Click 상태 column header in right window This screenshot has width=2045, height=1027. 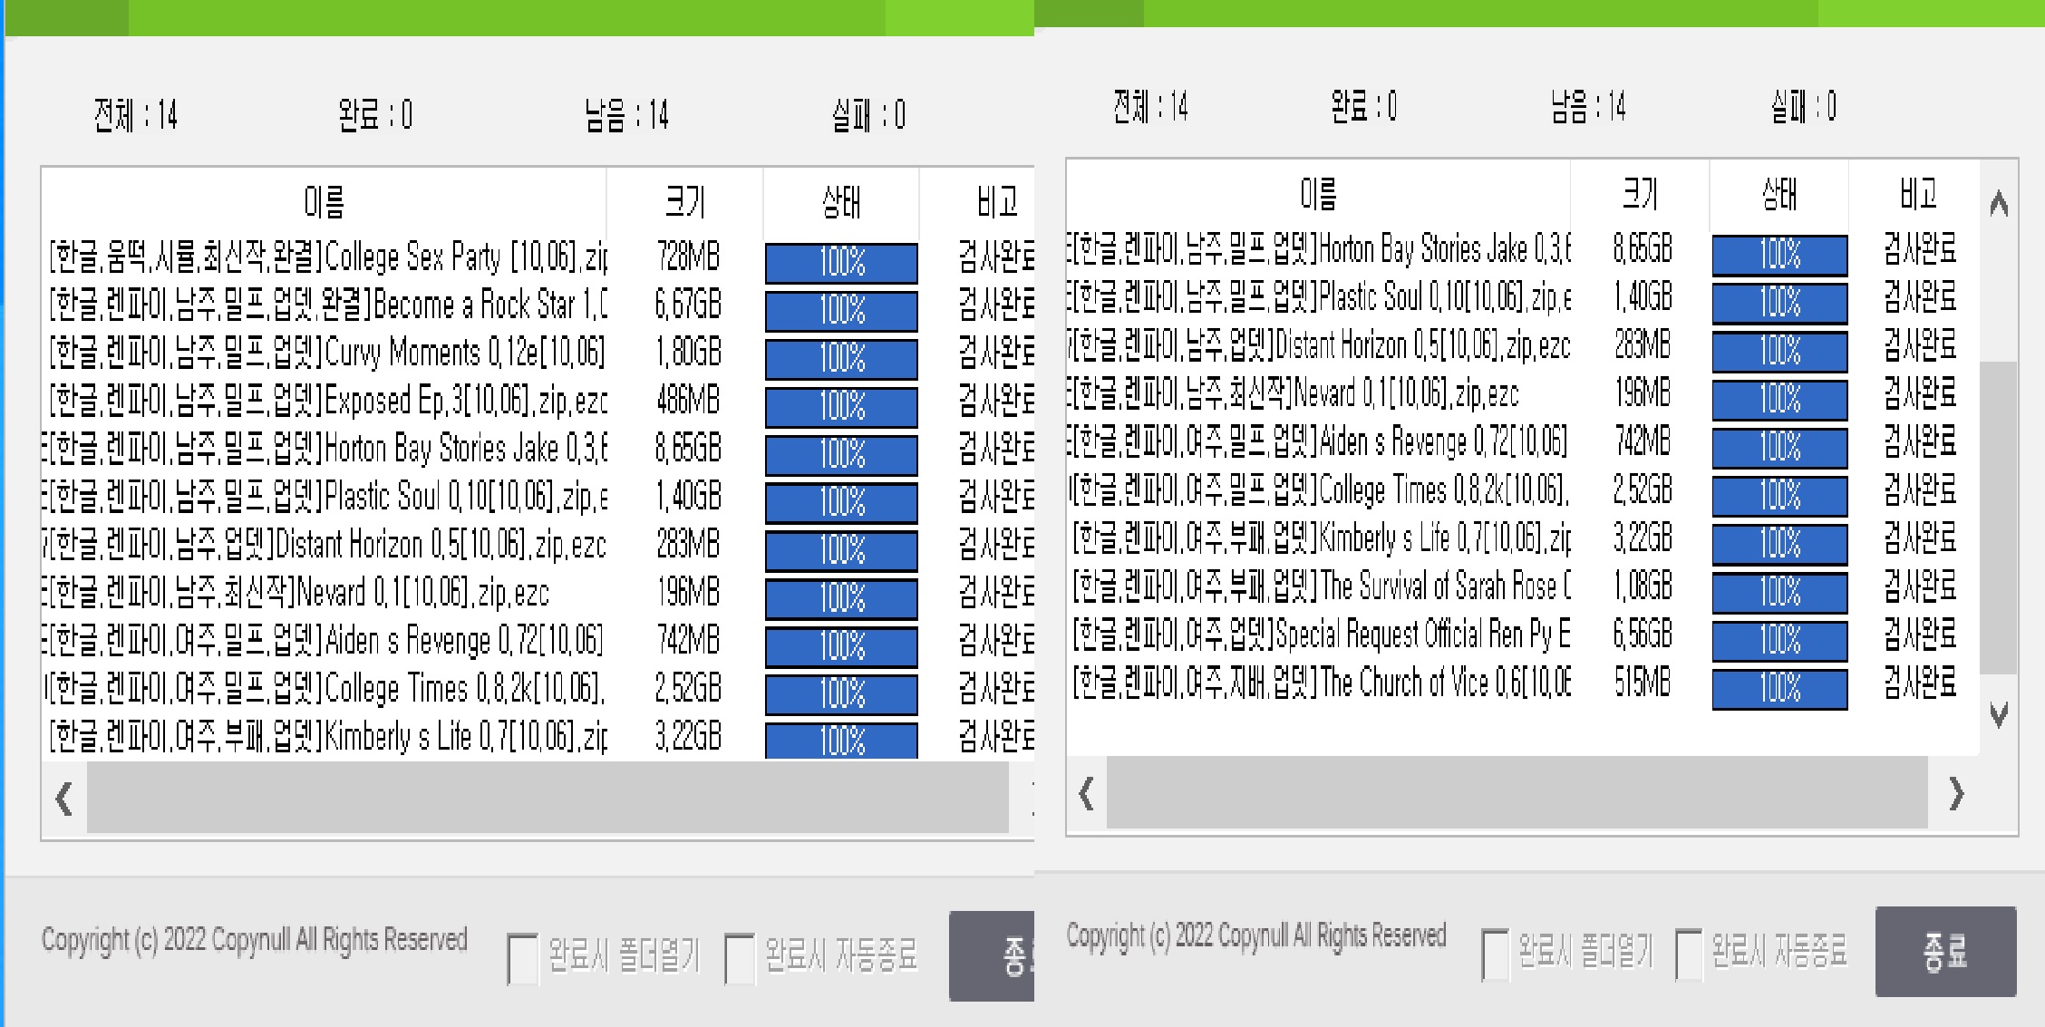pos(1778,194)
